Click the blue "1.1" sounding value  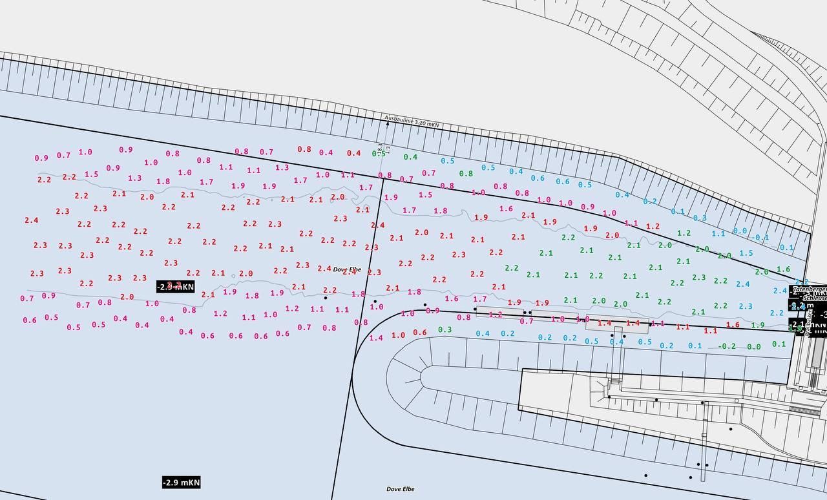(x=718, y=234)
